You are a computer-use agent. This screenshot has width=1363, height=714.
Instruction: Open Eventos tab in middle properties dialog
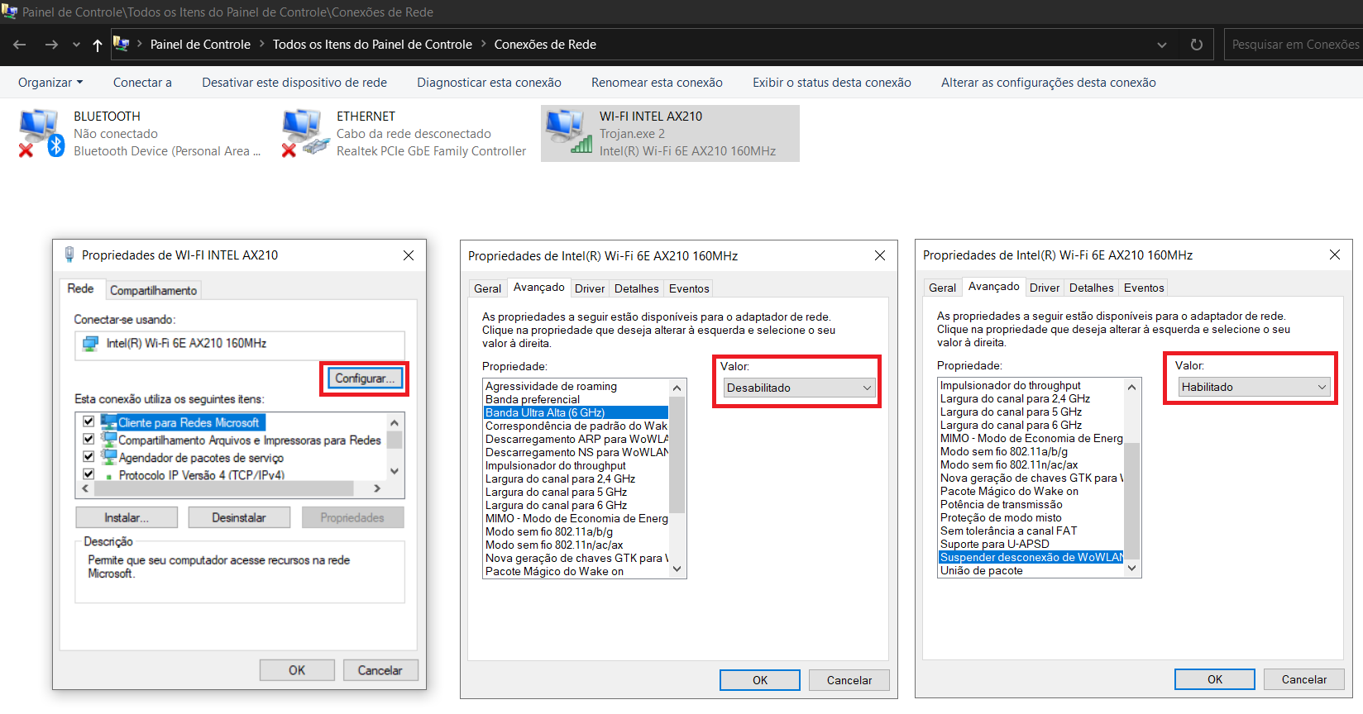pyautogui.click(x=689, y=288)
